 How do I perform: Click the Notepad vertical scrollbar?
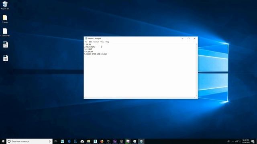tap(197, 70)
